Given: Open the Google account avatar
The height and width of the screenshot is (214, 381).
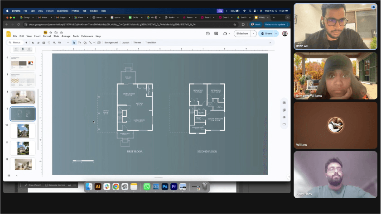Looking at the screenshot, I should tap(285, 33).
